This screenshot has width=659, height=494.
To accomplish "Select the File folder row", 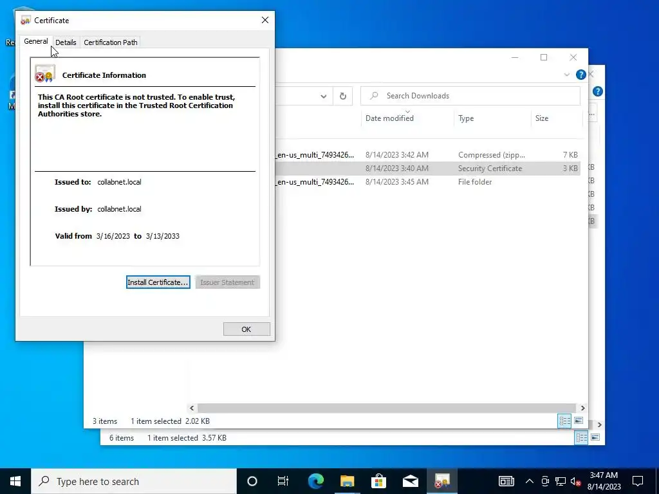I will coord(428,182).
